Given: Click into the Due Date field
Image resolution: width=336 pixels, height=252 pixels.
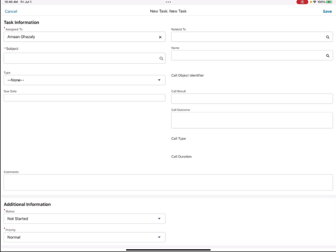Looking at the screenshot, I should tap(84, 98).
